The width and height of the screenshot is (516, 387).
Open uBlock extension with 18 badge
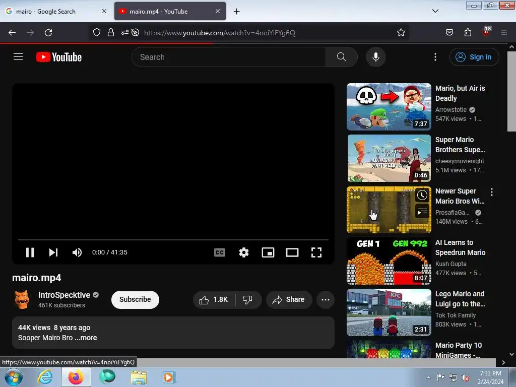(486, 32)
